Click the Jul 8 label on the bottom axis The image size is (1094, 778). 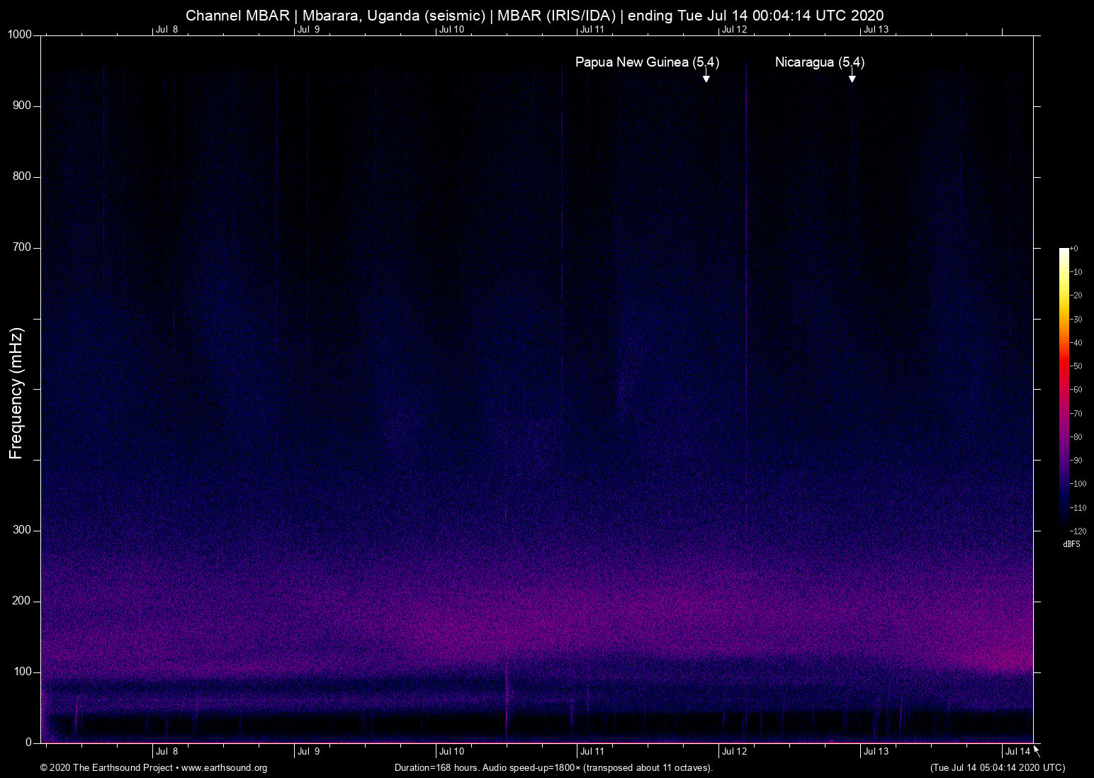click(x=167, y=752)
